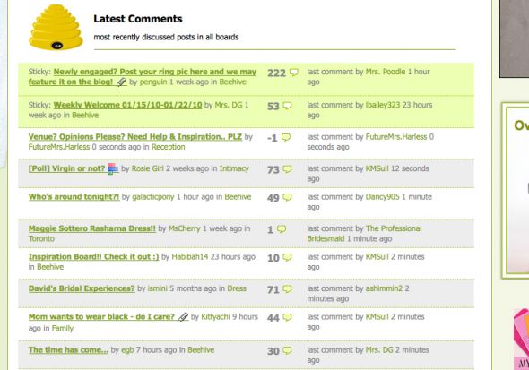Click the poll icon beside Virgin or not
This screenshot has height=370, width=529.
click(113, 168)
